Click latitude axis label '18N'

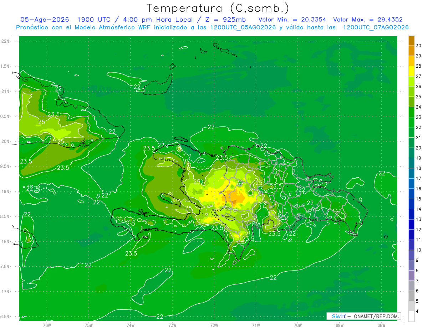pyautogui.click(x=6, y=242)
